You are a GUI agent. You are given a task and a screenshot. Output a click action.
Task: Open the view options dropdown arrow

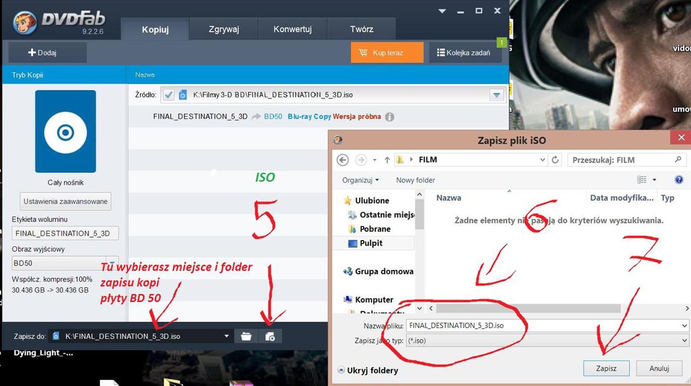pyautogui.click(x=654, y=180)
